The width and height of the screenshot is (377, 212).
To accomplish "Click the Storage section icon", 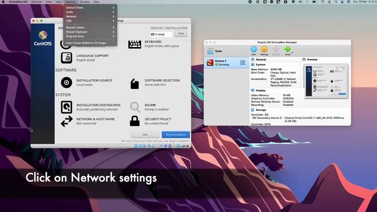I will point(253,110).
